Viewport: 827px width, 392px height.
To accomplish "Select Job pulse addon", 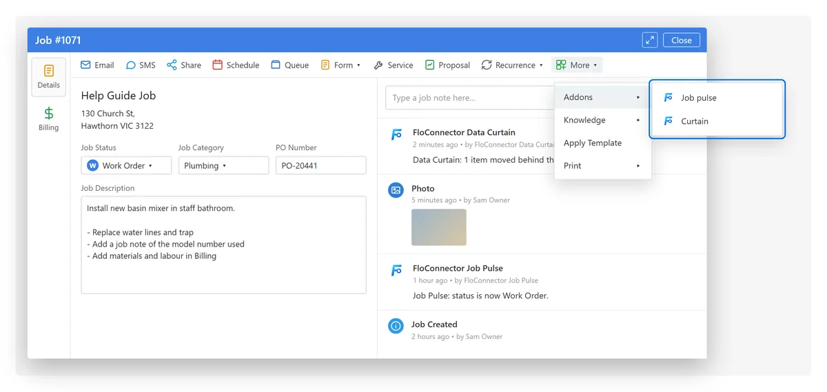I will coord(717,98).
